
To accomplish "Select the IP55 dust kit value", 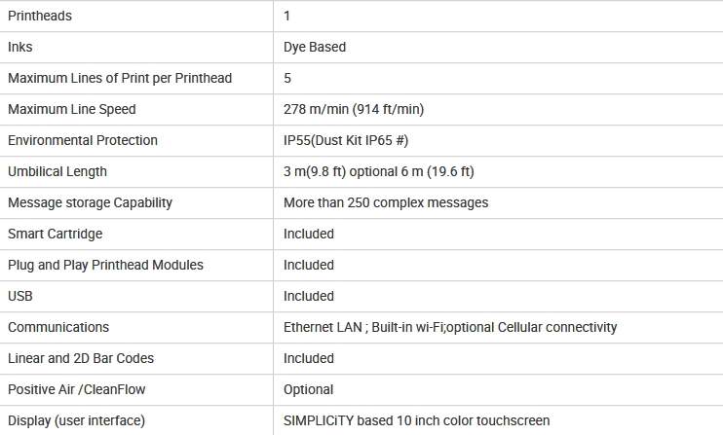I will [346, 140].
